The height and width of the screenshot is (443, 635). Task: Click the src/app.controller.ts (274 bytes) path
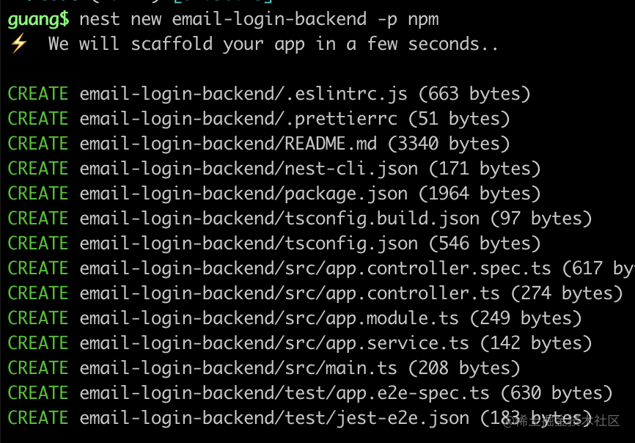290,293
